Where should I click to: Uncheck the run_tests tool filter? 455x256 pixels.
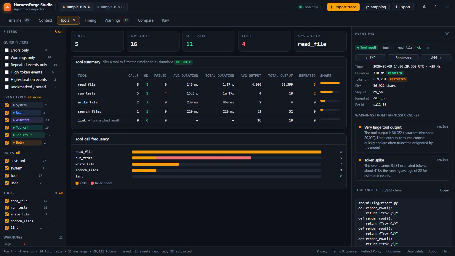coord(7,208)
